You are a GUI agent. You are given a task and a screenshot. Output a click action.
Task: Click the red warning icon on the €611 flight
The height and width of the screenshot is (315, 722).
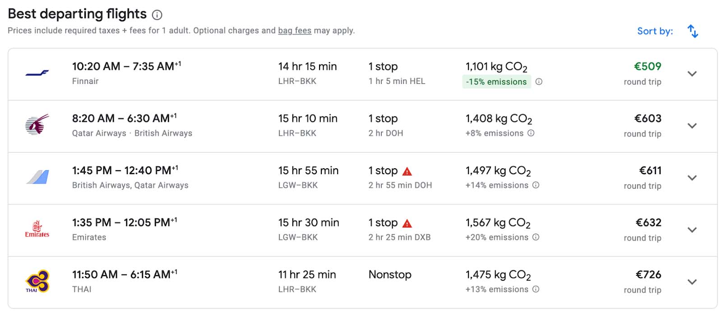(x=407, y=171)
